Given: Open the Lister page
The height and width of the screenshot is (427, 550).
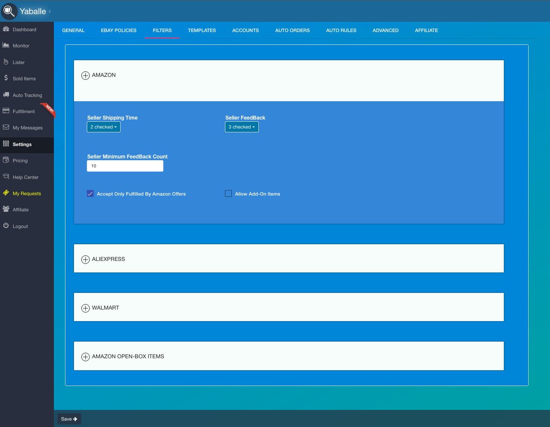Looking at the screenshot, I should coord(27,62).
